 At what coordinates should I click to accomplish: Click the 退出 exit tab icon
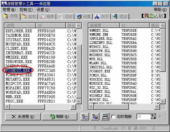115,17
